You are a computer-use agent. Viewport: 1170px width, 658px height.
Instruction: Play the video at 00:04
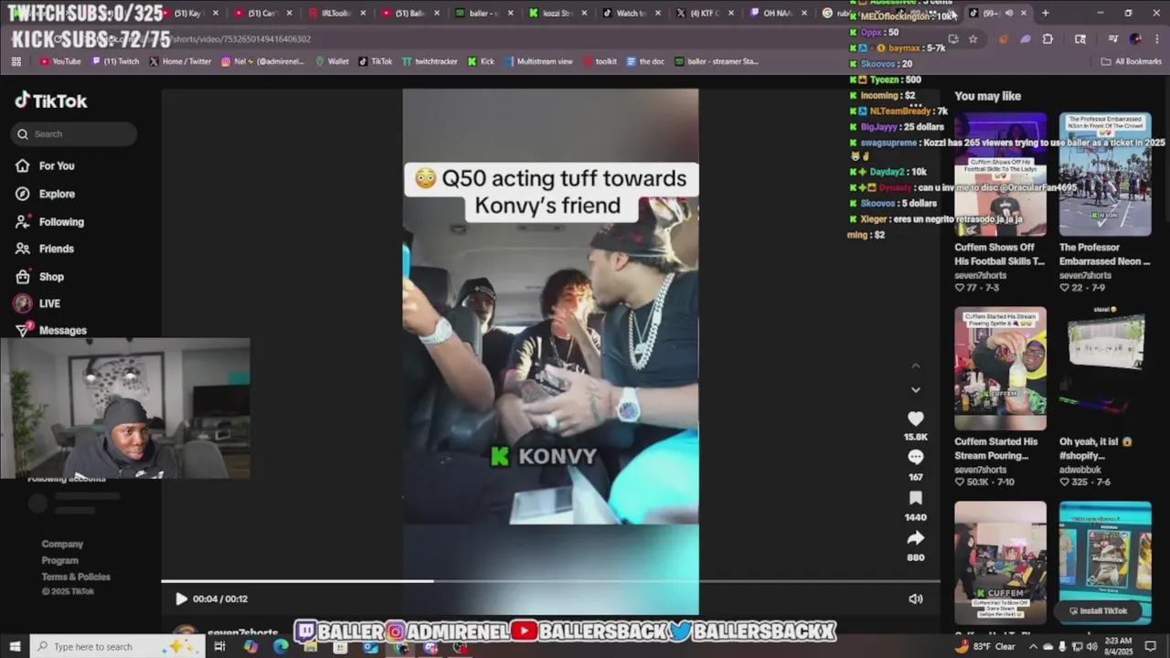181,599
